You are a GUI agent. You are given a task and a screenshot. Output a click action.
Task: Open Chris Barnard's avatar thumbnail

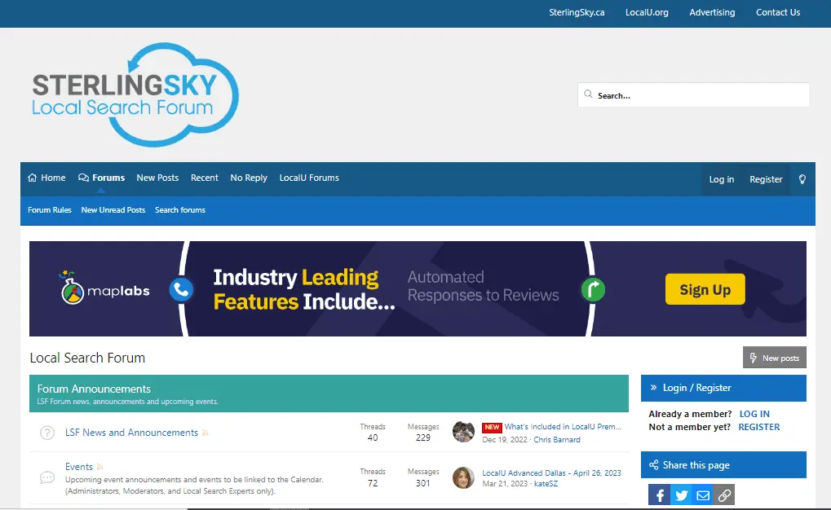pyautogui.click(x=463, y=432)
